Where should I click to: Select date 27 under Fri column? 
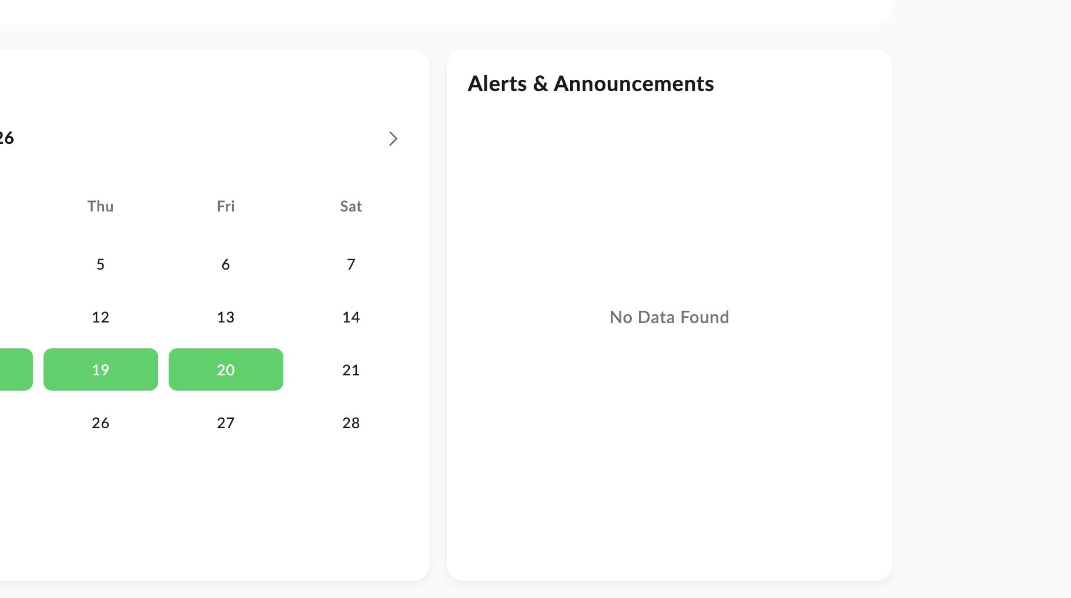tap(226, 422)
